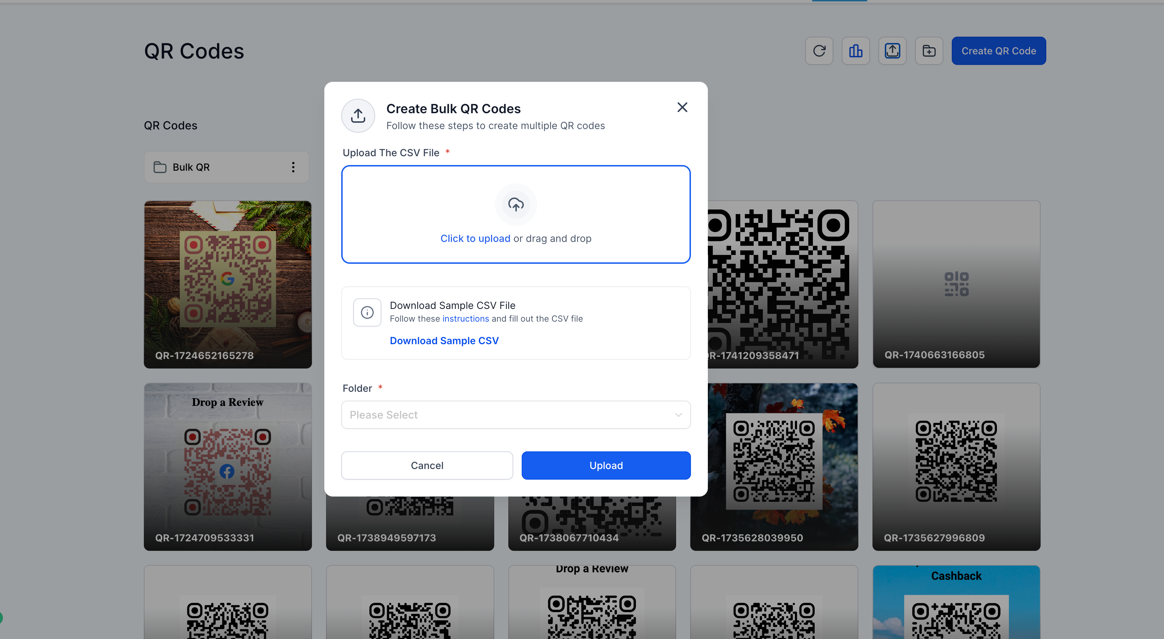1164x639 pixels.
Task: Open QR-1724652165278 Christmas themed thumbnail
Action: pyautogui.click(x=227, y=284)
